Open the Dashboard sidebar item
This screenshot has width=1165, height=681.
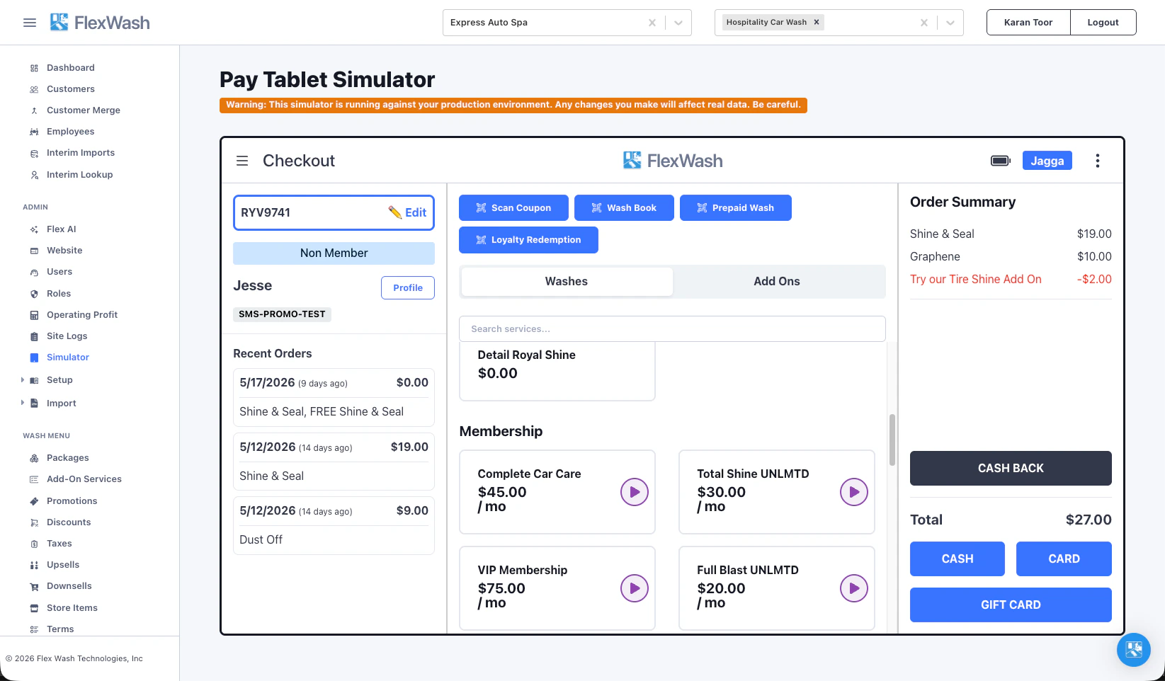point(71,68)
